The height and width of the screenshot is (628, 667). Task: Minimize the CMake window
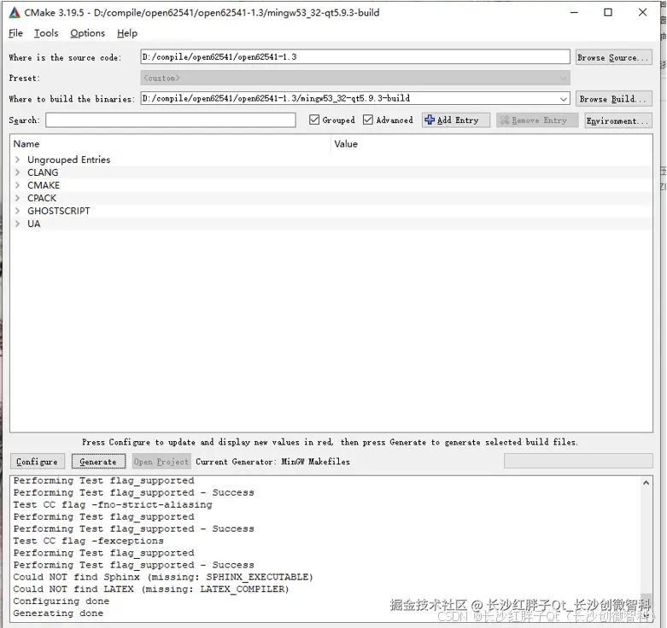(574, 12)
